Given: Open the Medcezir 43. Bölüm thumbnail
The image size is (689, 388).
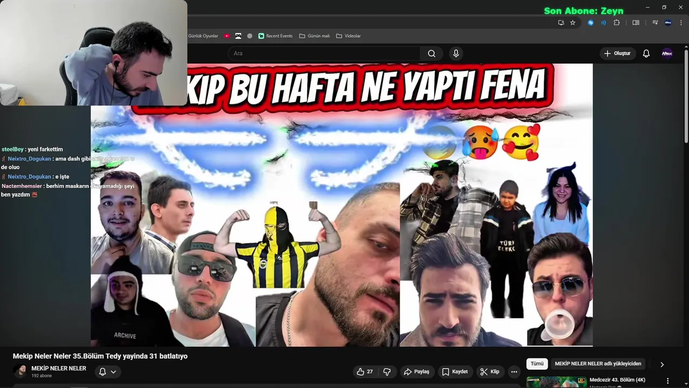Looking at the screenshot, I should click(x=556, y=382).
